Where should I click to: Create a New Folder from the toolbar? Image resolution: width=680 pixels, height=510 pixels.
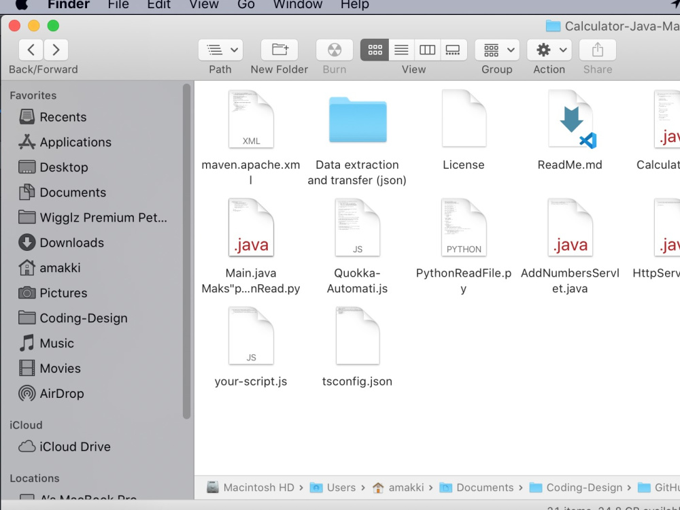point(279,50)
